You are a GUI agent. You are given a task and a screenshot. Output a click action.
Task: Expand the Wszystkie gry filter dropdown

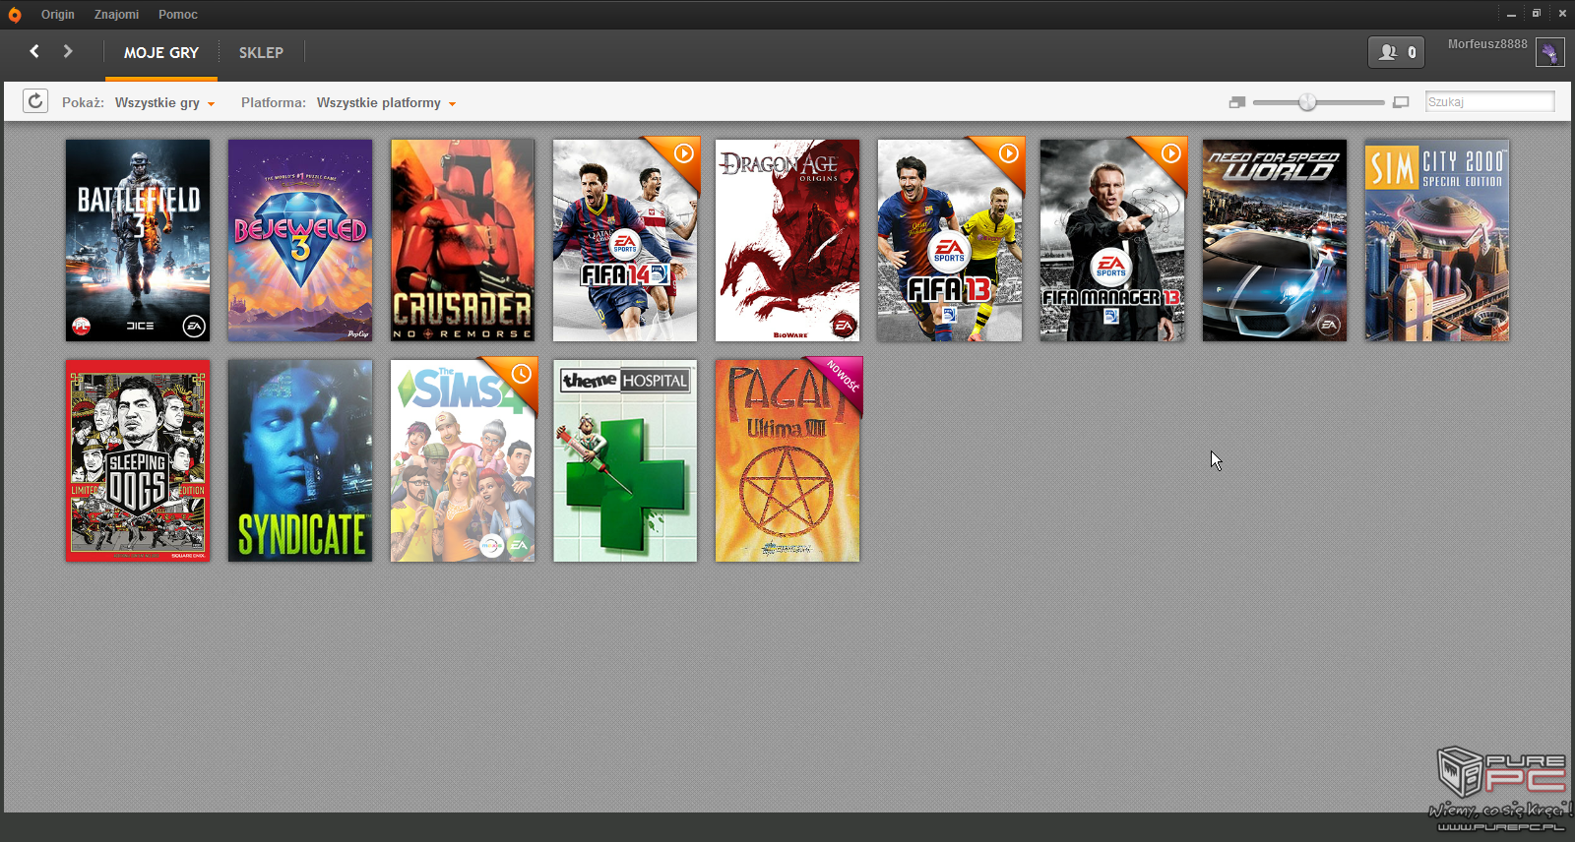164,103
